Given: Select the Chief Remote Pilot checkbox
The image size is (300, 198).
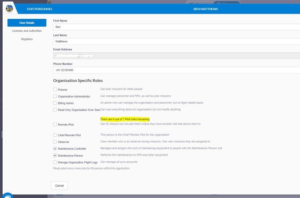Looking at the screenshot, I should pyautogui.click(x=55, y=135).
